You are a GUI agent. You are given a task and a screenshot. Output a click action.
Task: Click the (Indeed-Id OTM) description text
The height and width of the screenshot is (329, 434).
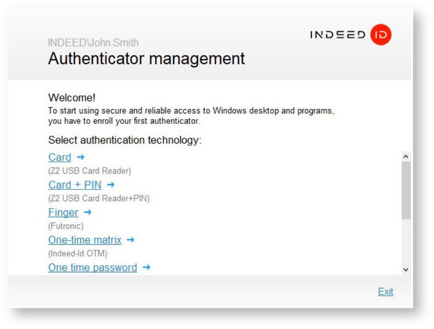click(78, 254)
